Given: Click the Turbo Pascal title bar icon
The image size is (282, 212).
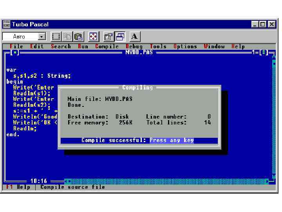Looking at the screenshot, I should click(7, 24).
